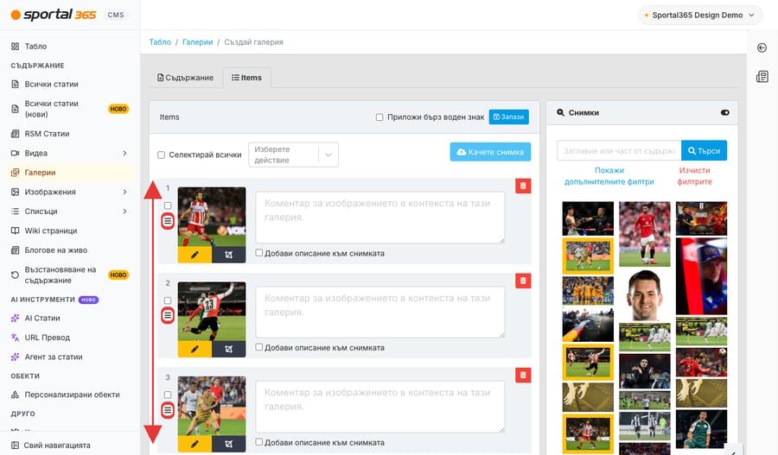Grab the drag handle icon of item 3
This screenshot has width=778, height=455.
coord(168,410)
